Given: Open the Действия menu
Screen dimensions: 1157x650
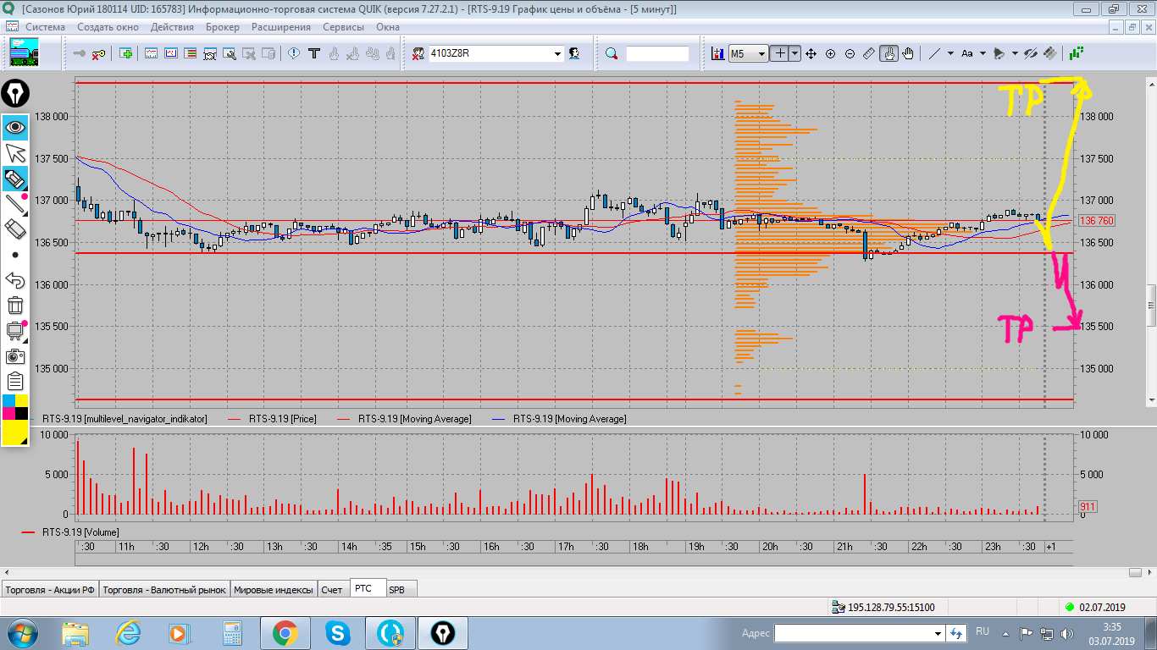Looking at the screenshot, I should 172,26.
